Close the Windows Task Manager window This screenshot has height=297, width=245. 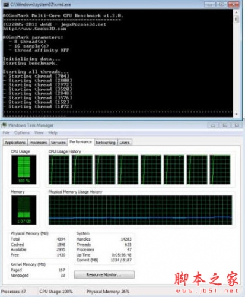pyautogui.click(x=237, y=125)
